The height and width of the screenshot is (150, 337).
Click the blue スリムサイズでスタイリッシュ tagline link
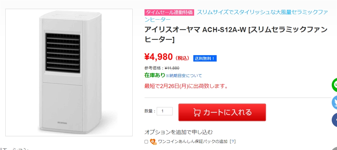262,12
